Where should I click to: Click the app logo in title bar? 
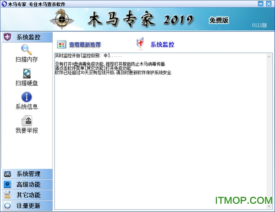(x=4, y=4)
